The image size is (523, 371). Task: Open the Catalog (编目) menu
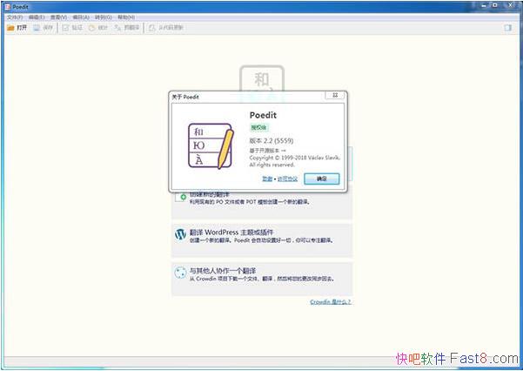click(81, 17)
